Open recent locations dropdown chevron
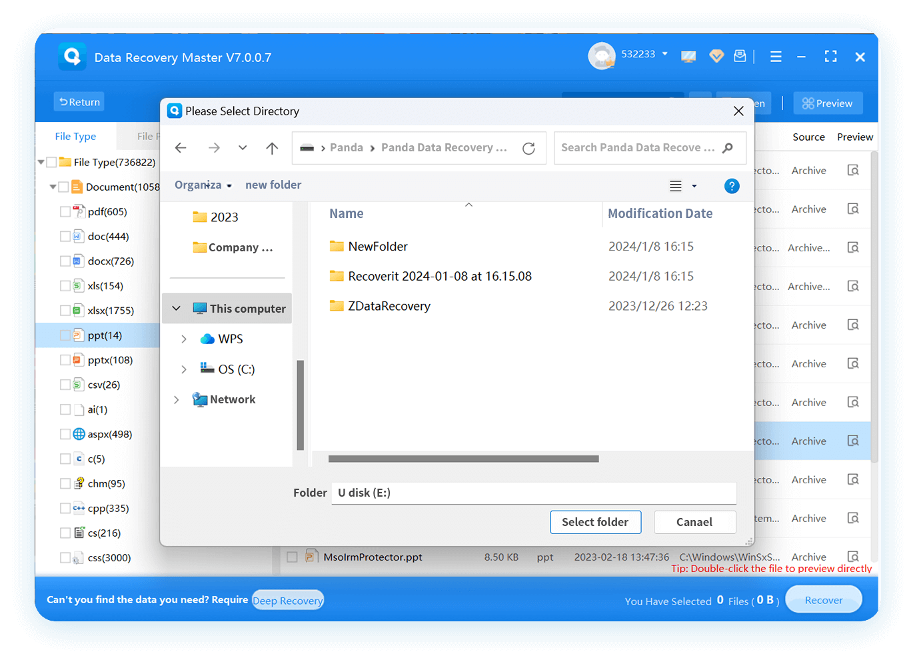 [x=243, y=148]
